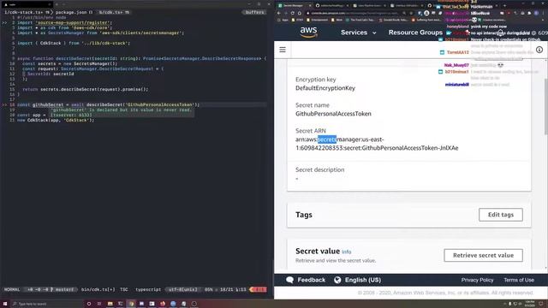
Task: Click the browser home icon
Action: [300, 13]
